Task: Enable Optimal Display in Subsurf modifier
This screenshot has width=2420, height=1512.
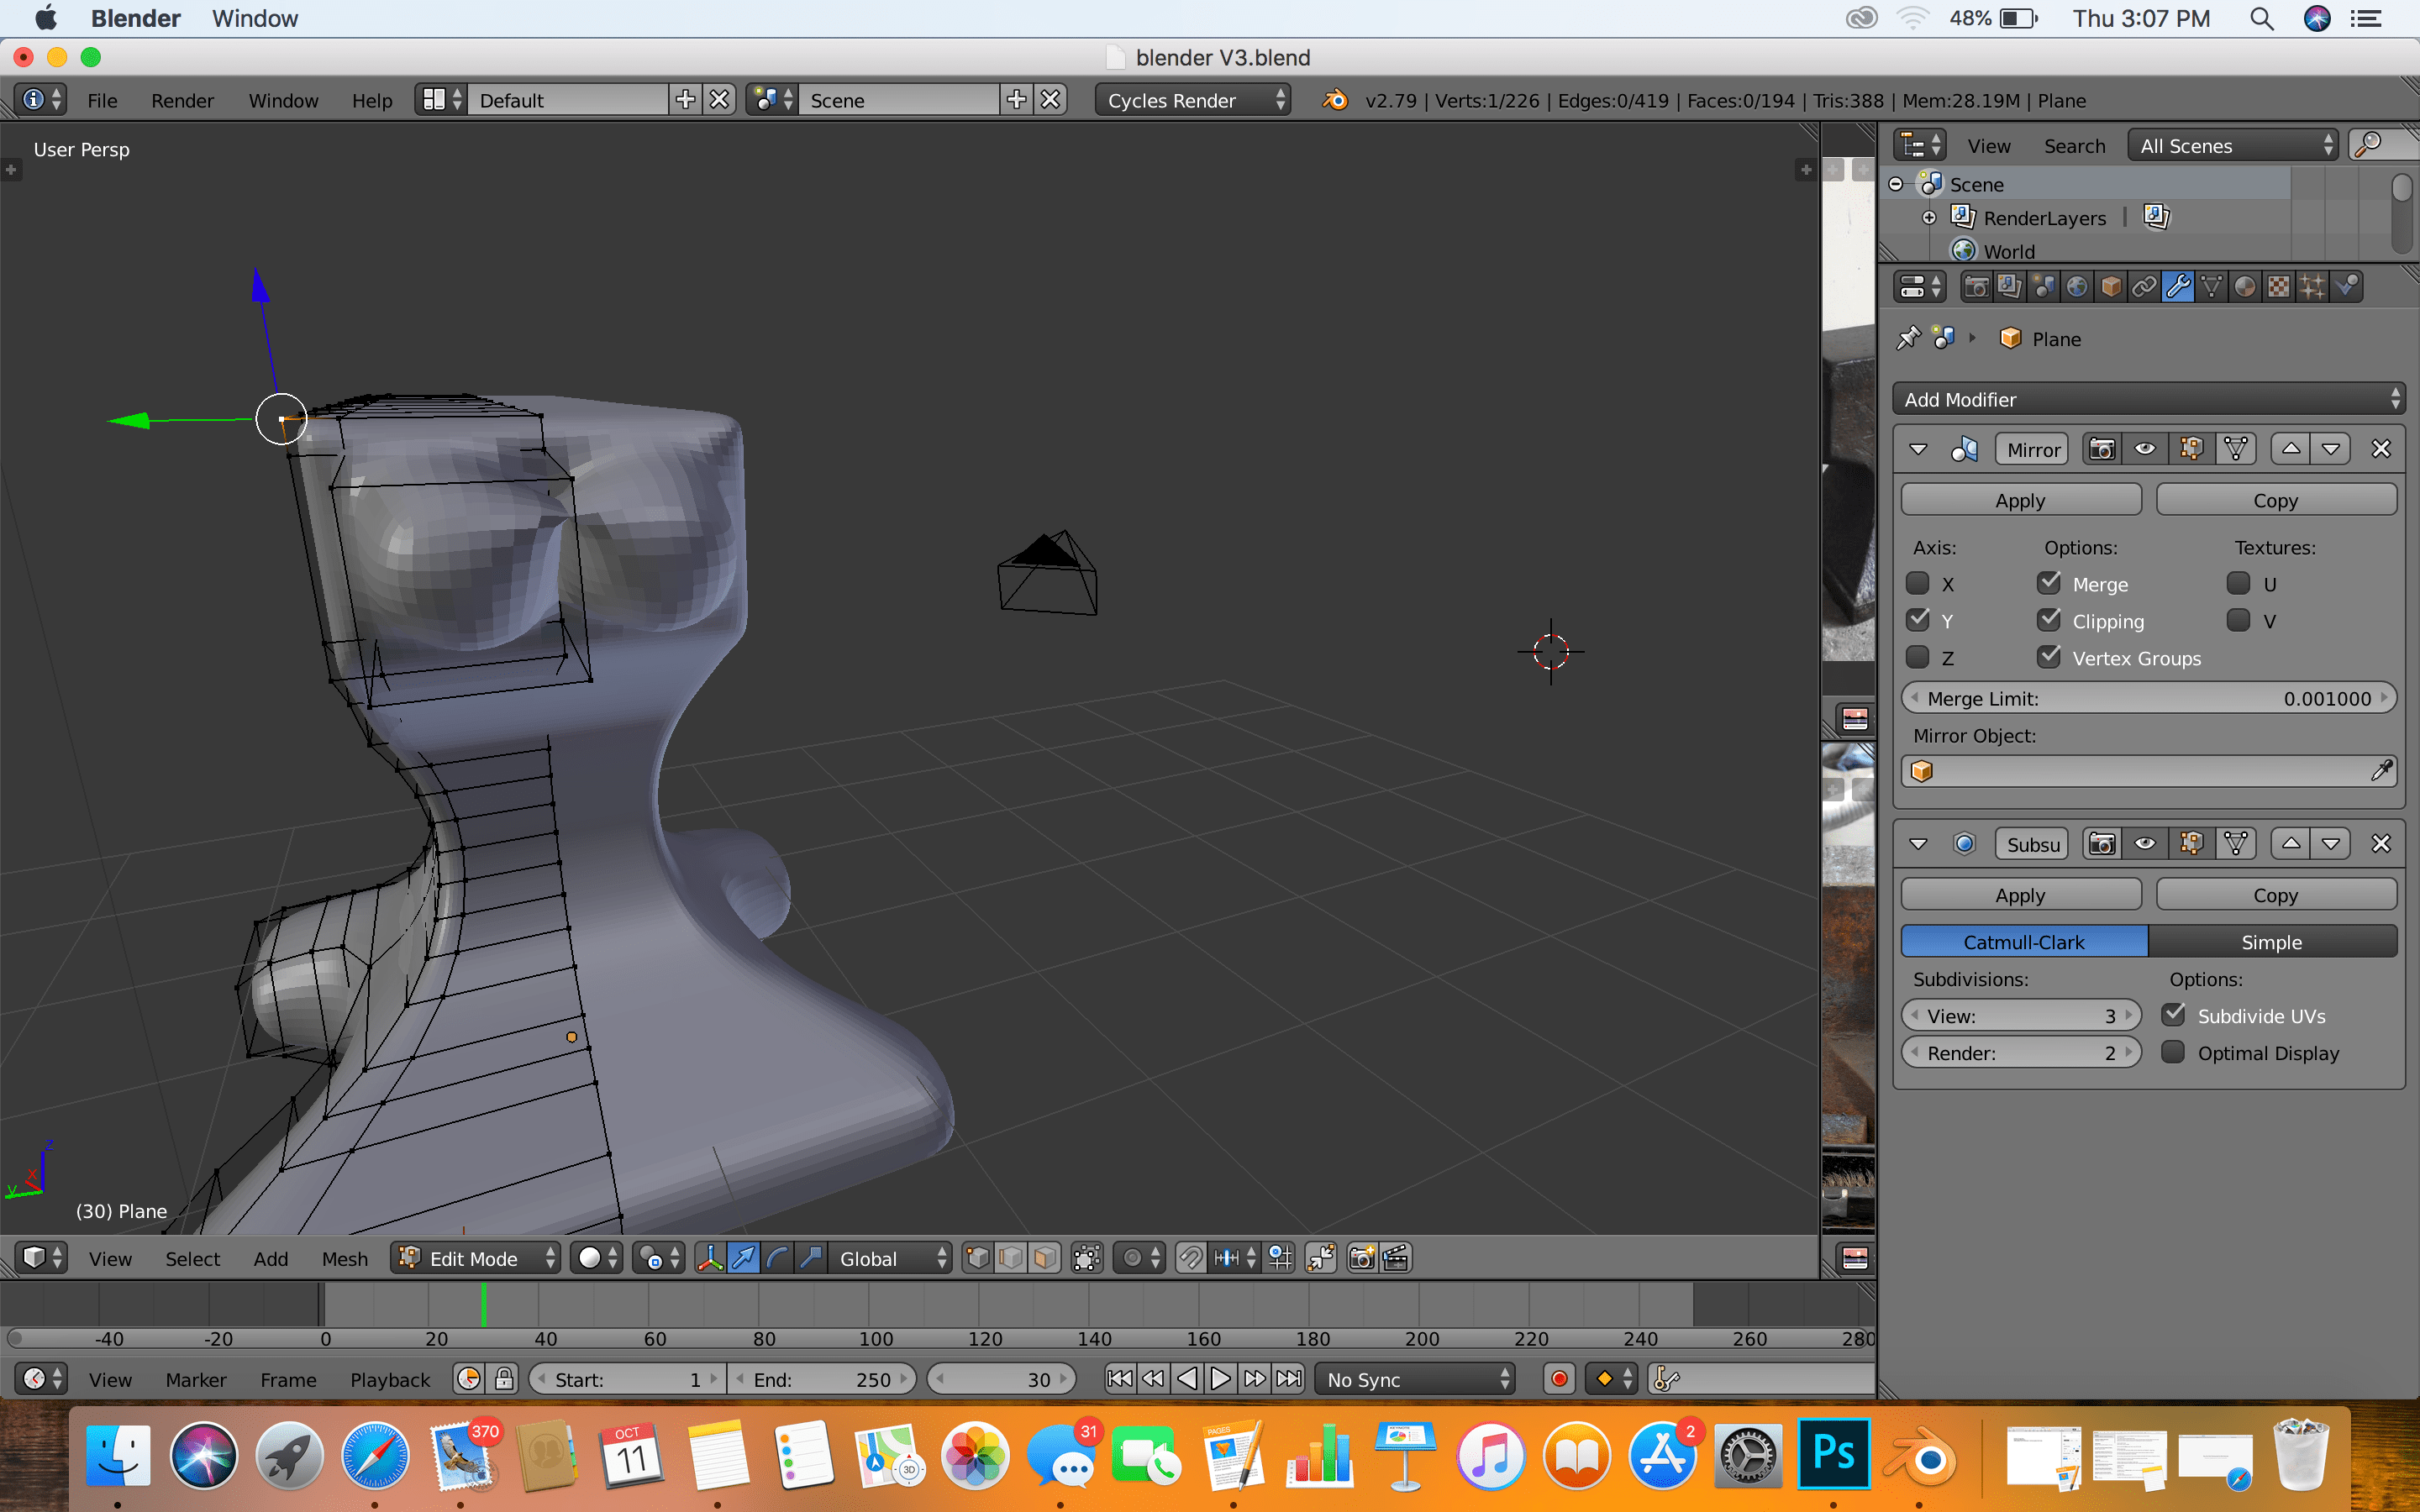Action: pos(2174,1052)
